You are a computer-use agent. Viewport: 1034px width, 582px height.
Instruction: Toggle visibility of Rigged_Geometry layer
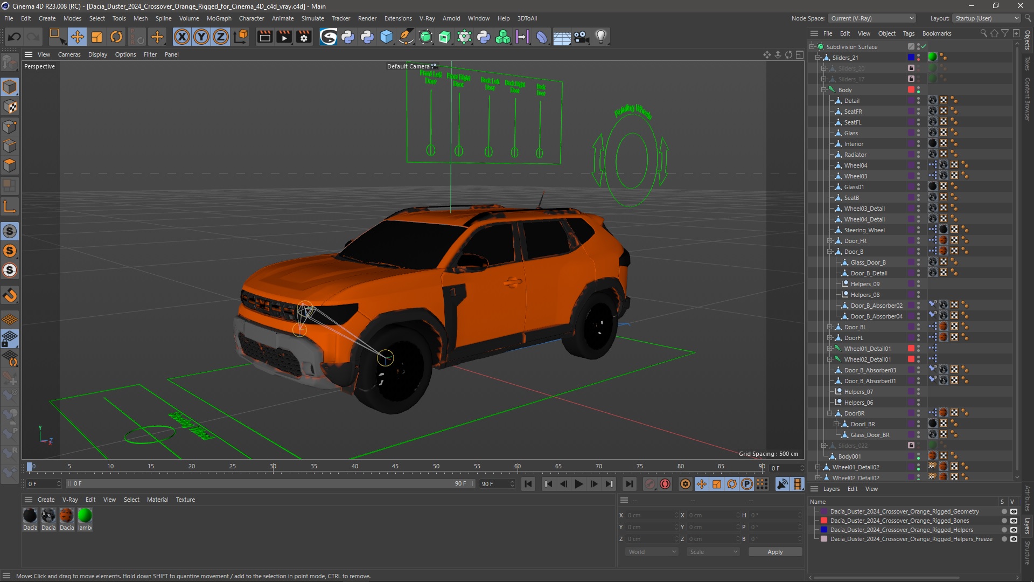(1014, 511)
